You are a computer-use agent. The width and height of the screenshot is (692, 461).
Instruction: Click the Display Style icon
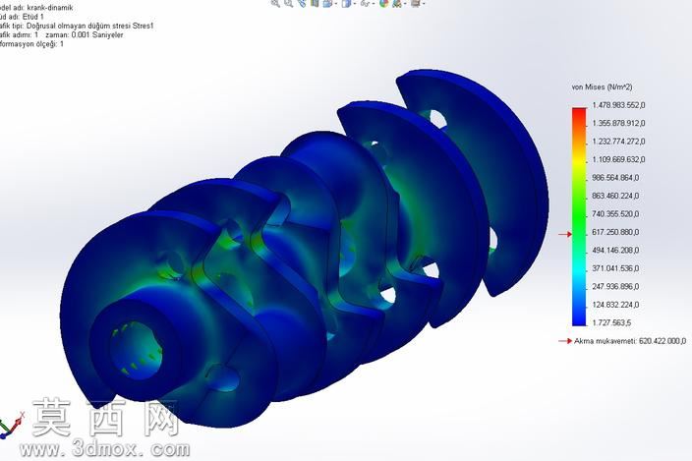coord(346,4)
